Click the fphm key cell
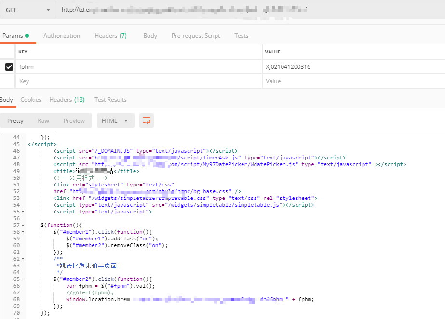This screenshot has width=445, height=319. [x=139, y=67]
